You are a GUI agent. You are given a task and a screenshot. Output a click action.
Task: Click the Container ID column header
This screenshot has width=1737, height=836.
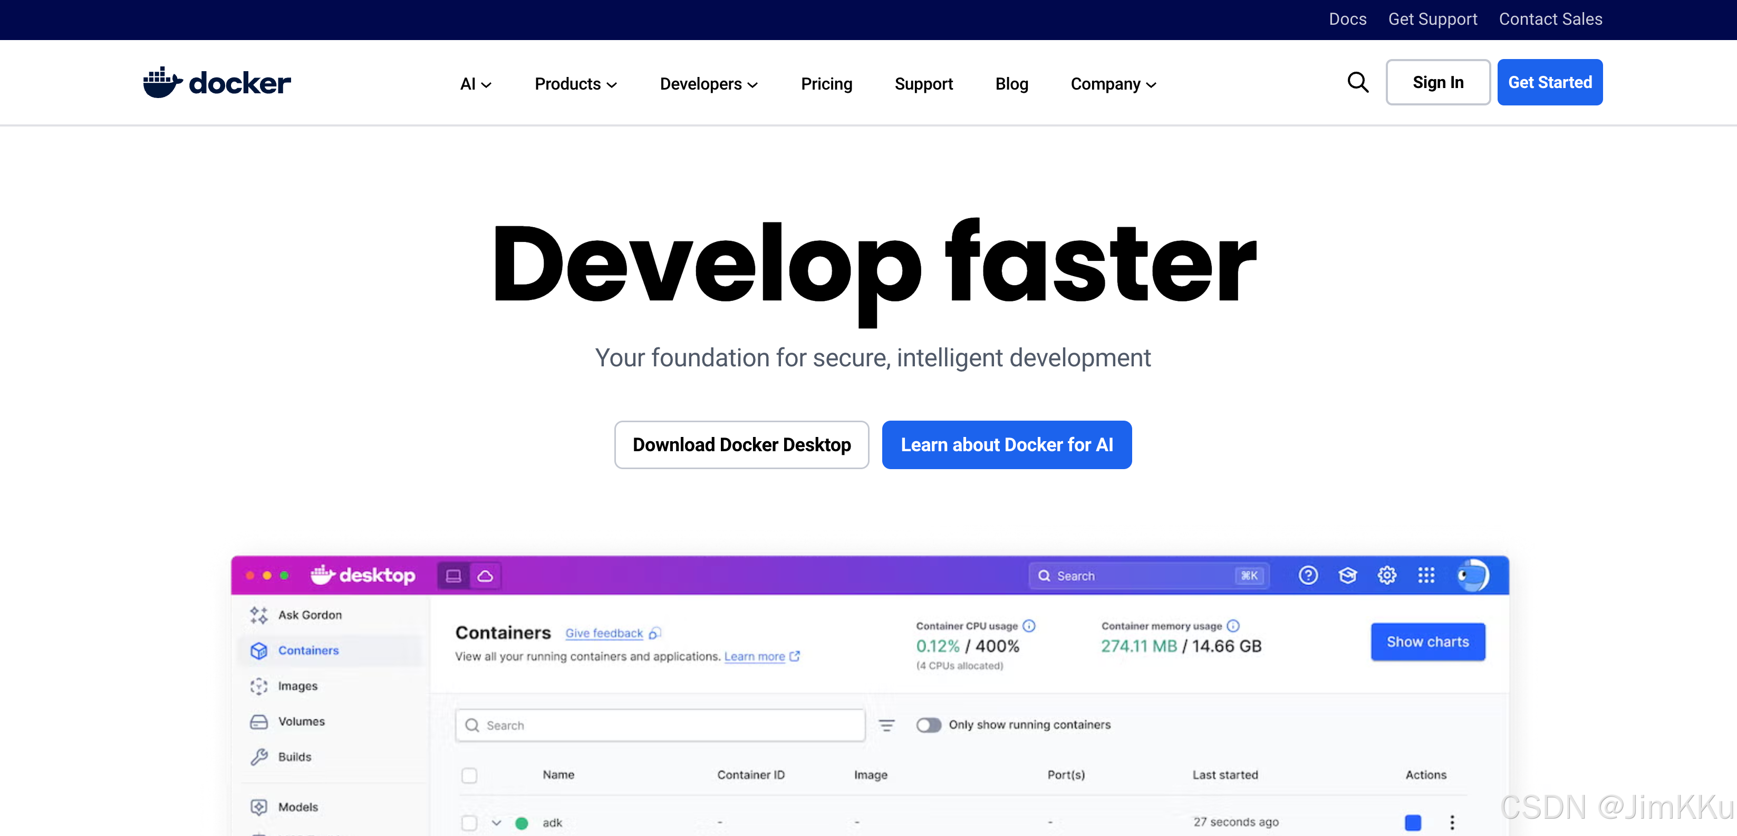750,775
